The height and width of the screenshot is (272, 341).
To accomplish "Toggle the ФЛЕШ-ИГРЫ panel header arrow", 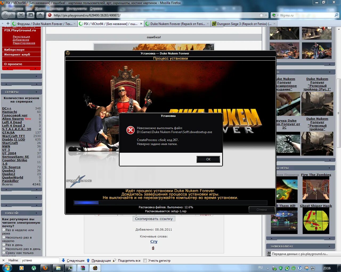I will click(330, 168).
